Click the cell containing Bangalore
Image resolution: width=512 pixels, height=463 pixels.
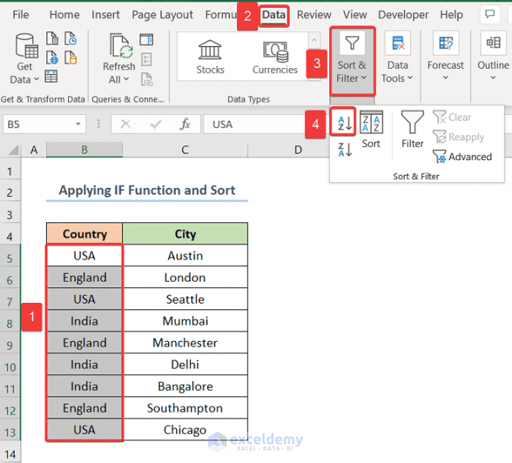pos(185,386)
